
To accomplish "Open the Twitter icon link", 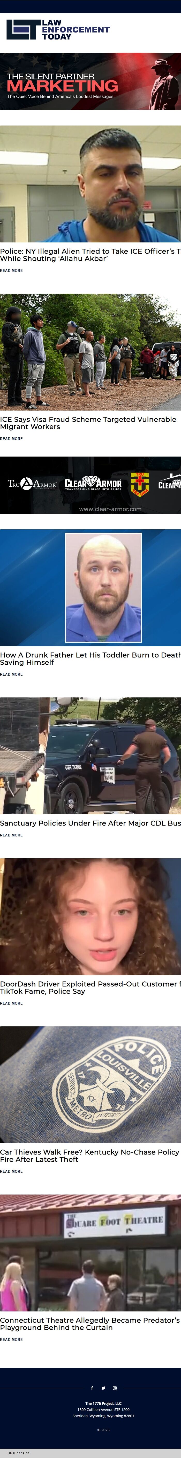I will point(103,1388).
